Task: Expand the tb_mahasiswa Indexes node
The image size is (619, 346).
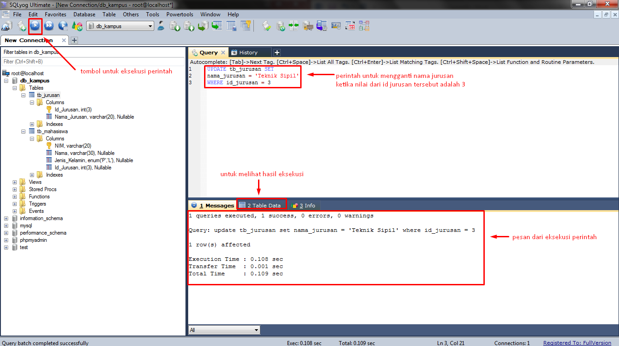Action: tap(32, 174)
